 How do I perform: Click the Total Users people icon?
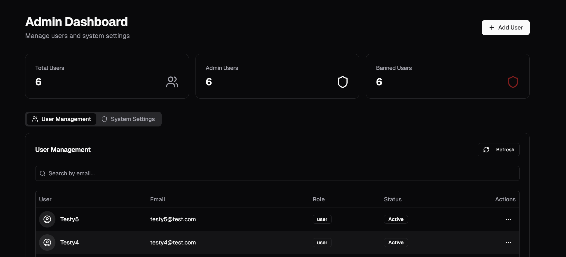click(172, 82)
